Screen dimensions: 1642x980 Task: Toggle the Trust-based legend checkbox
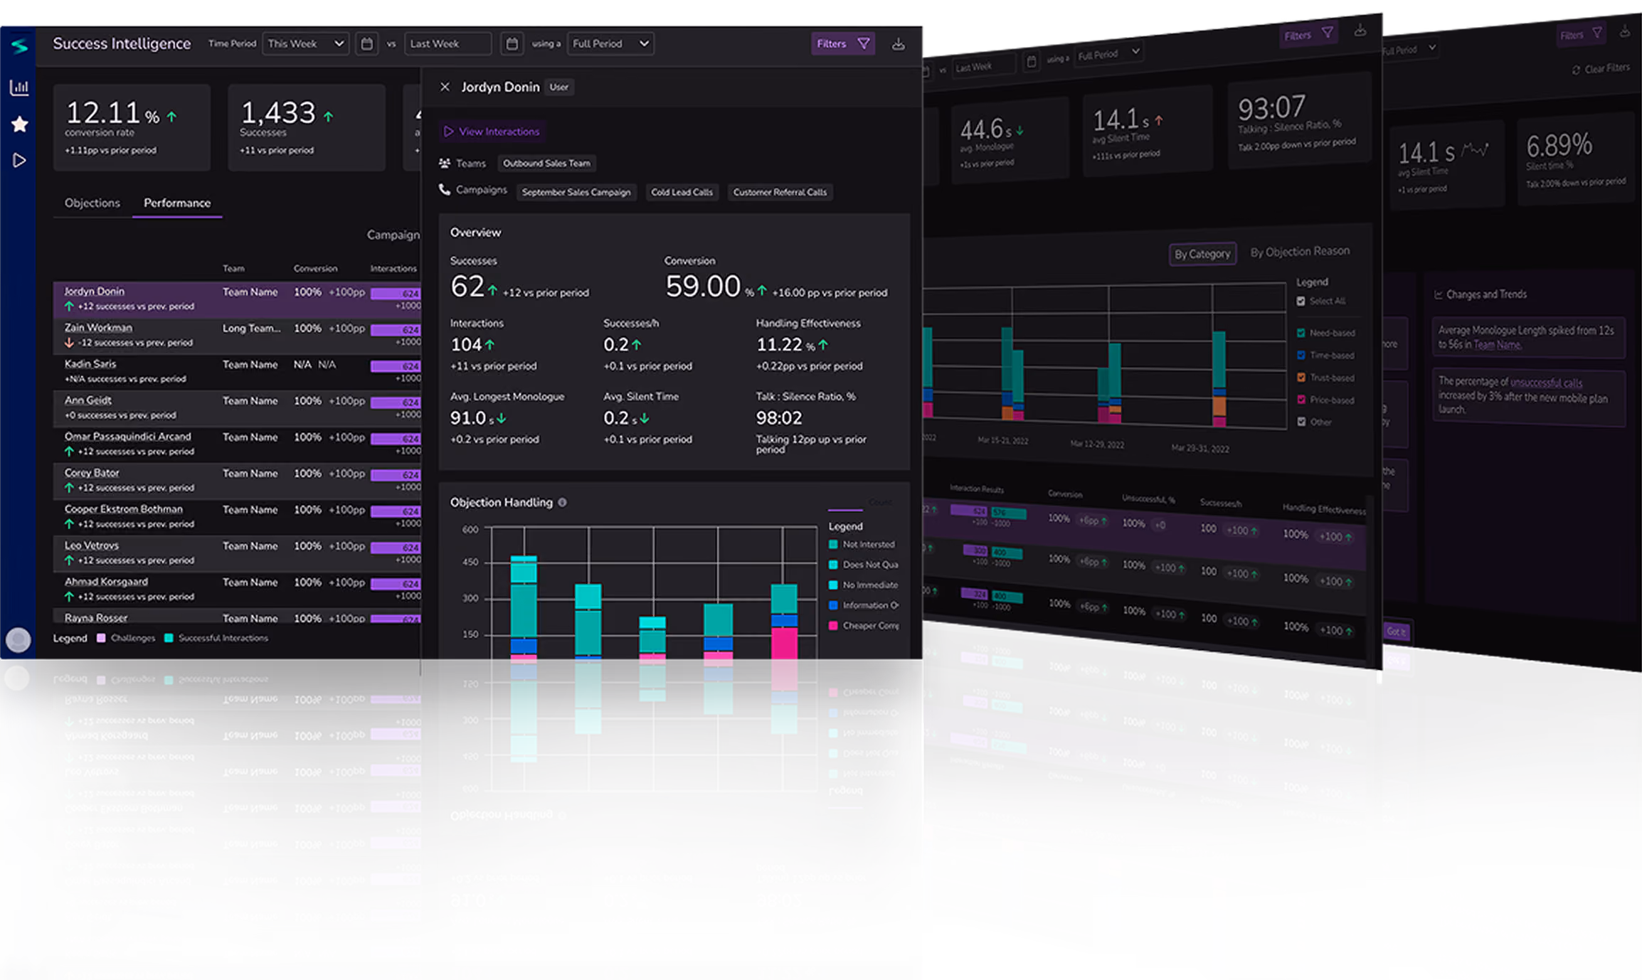click(x=1301, y=378)
